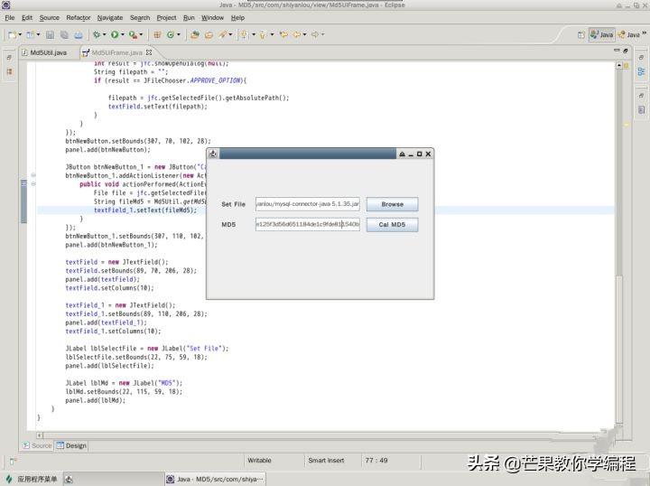This screenshot has width=650, height=486.
Task: Open the File menu
Action: click(x=10, y=18)
